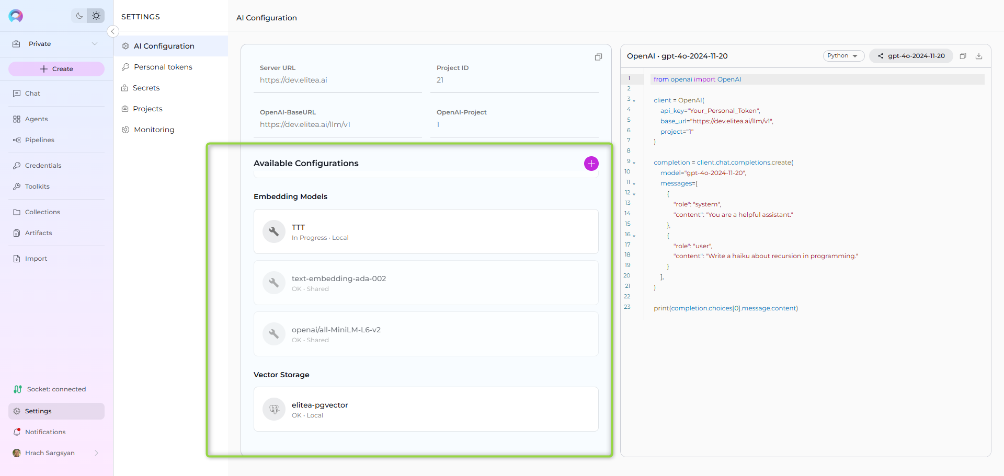1004x476 pixels.
Task: Open the text-embedding-ada-002 model card
Action: click(x=426, y=283)
